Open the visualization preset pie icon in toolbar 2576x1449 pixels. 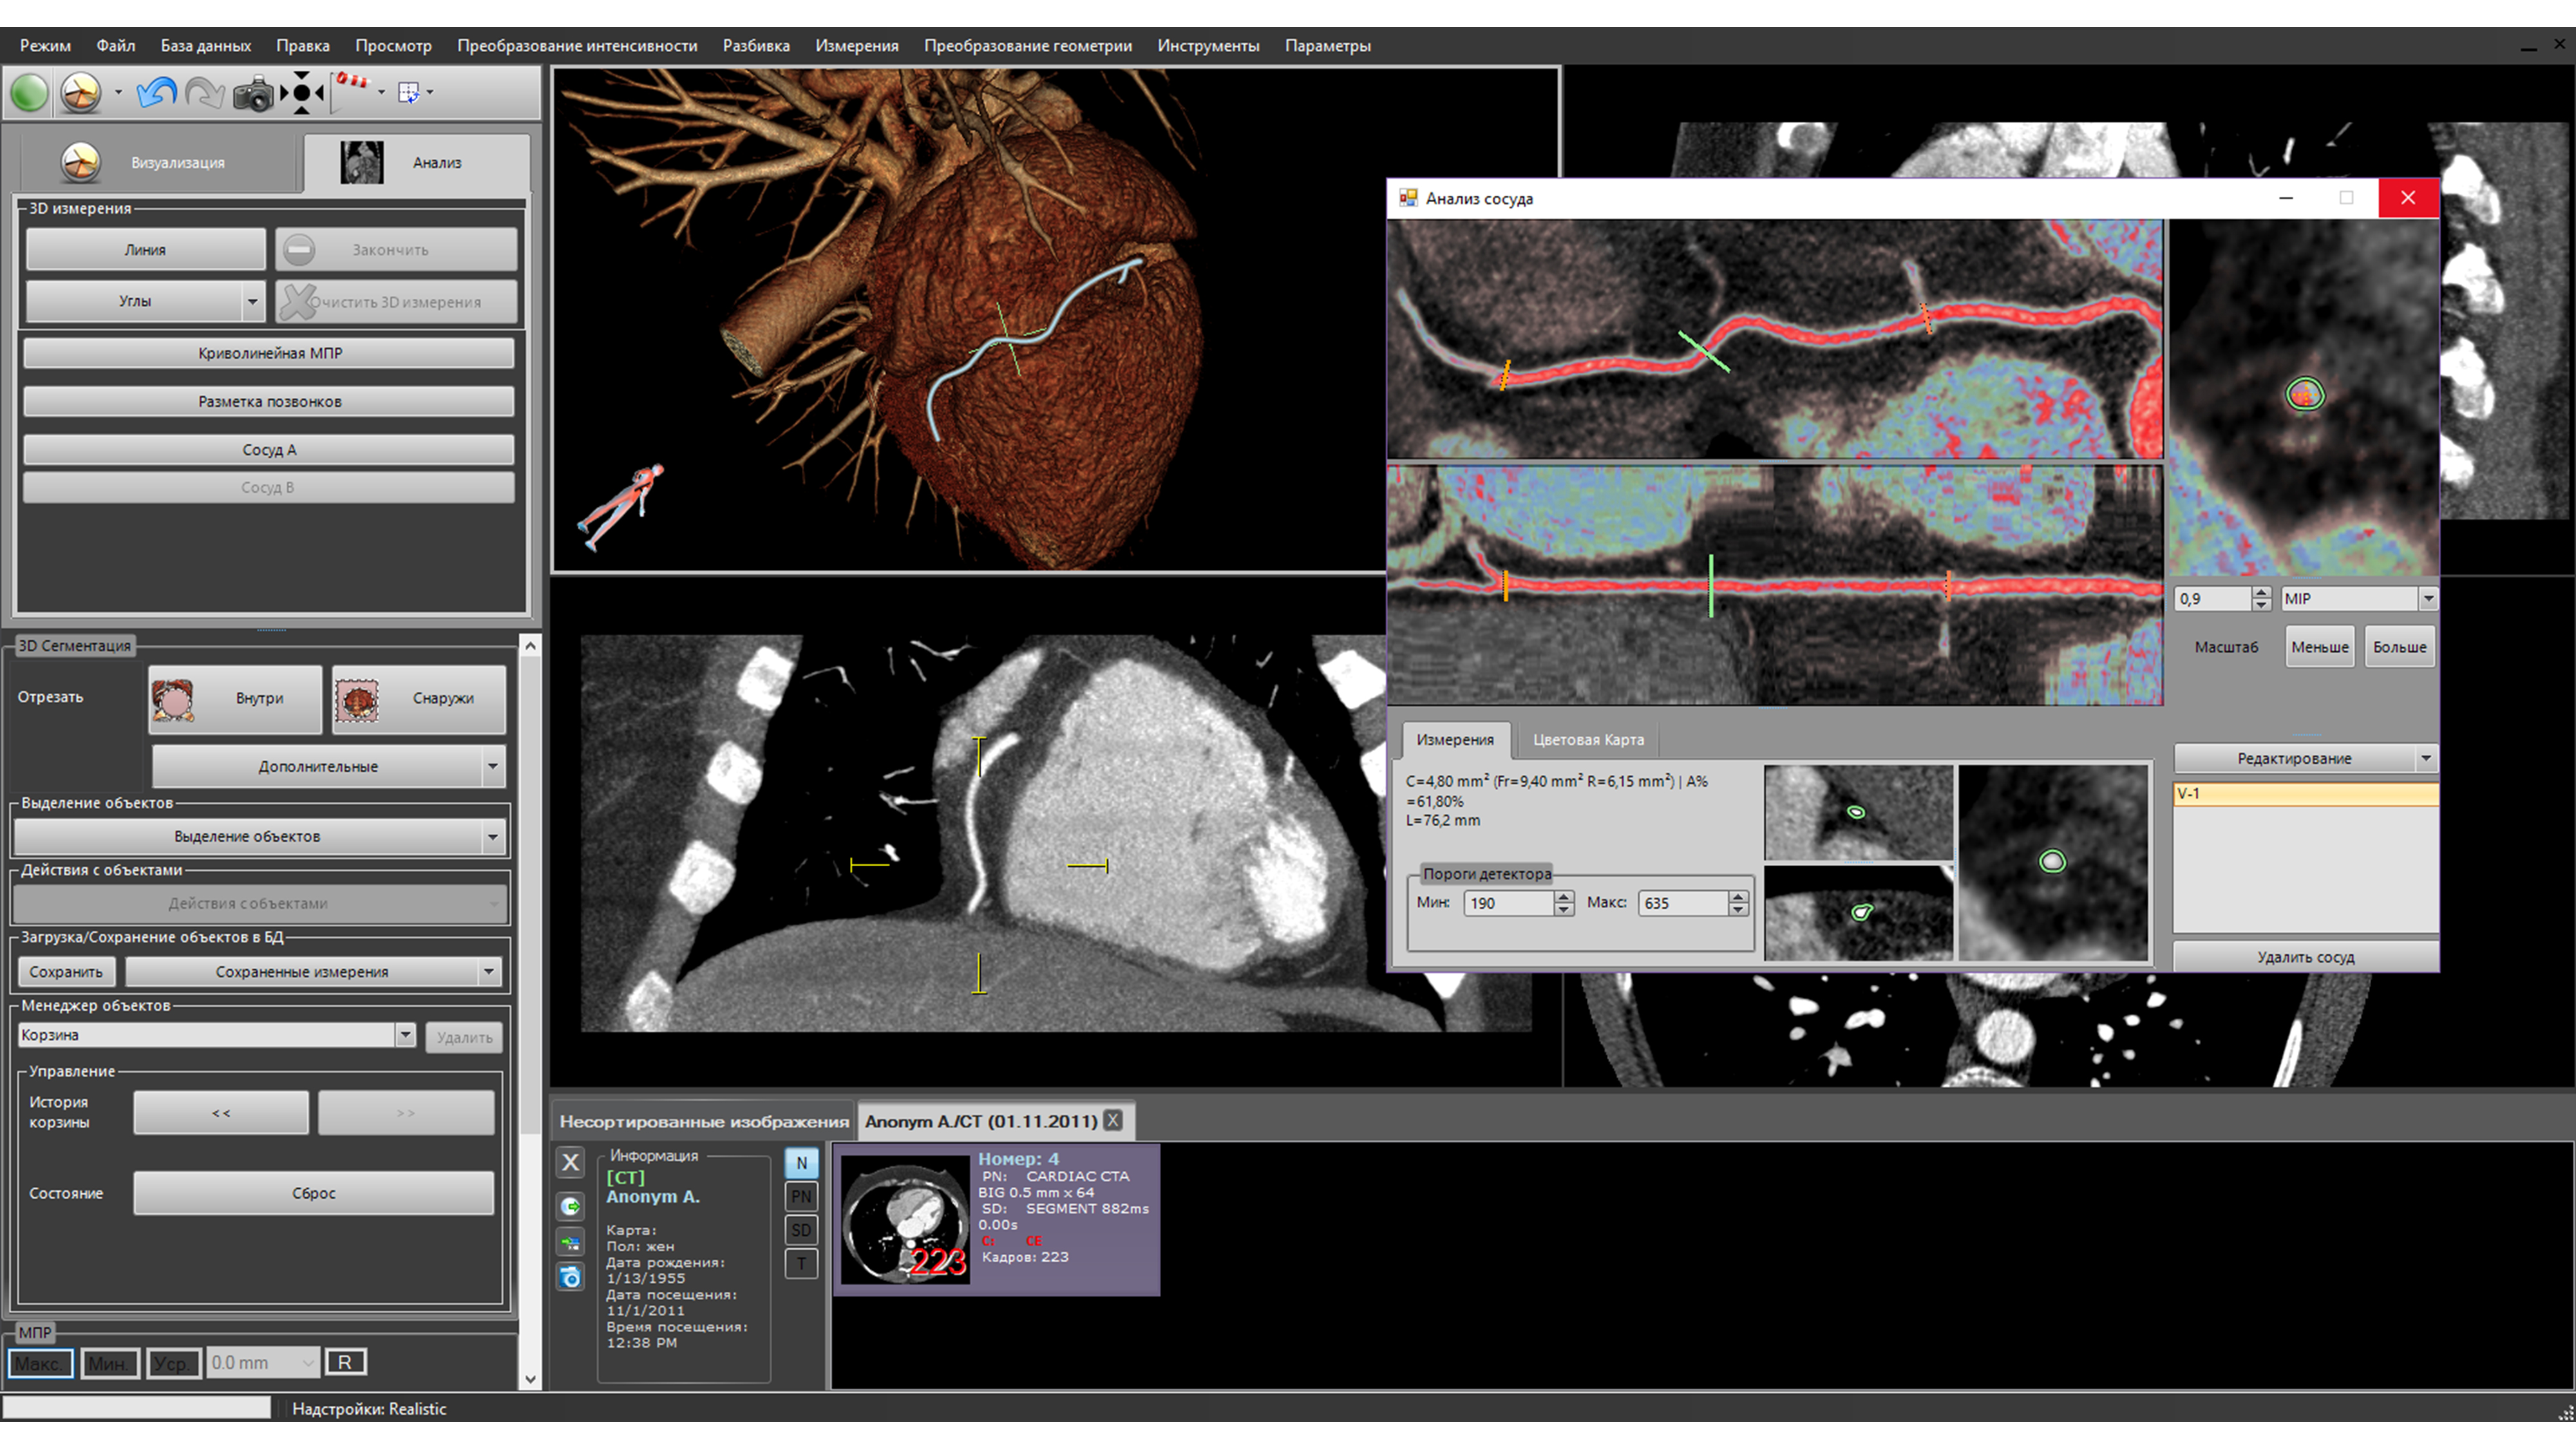click(81, 93)
